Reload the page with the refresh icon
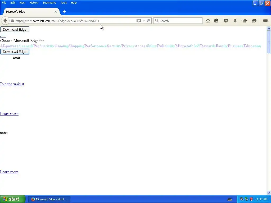The width and height of the screenshot is (271, 203). (148, 21)
